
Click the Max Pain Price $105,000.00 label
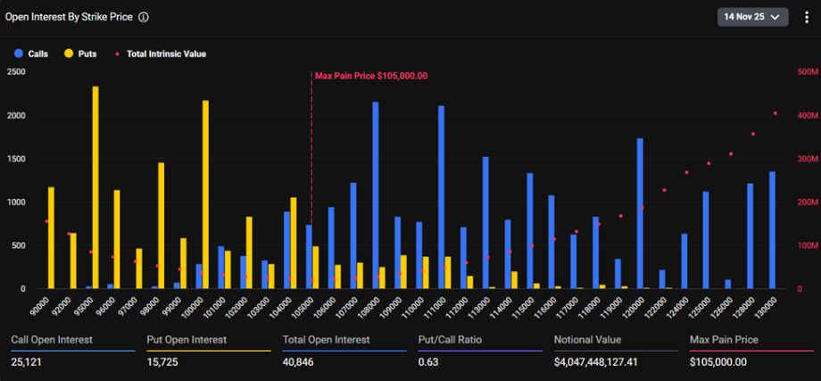click(370, 76)
